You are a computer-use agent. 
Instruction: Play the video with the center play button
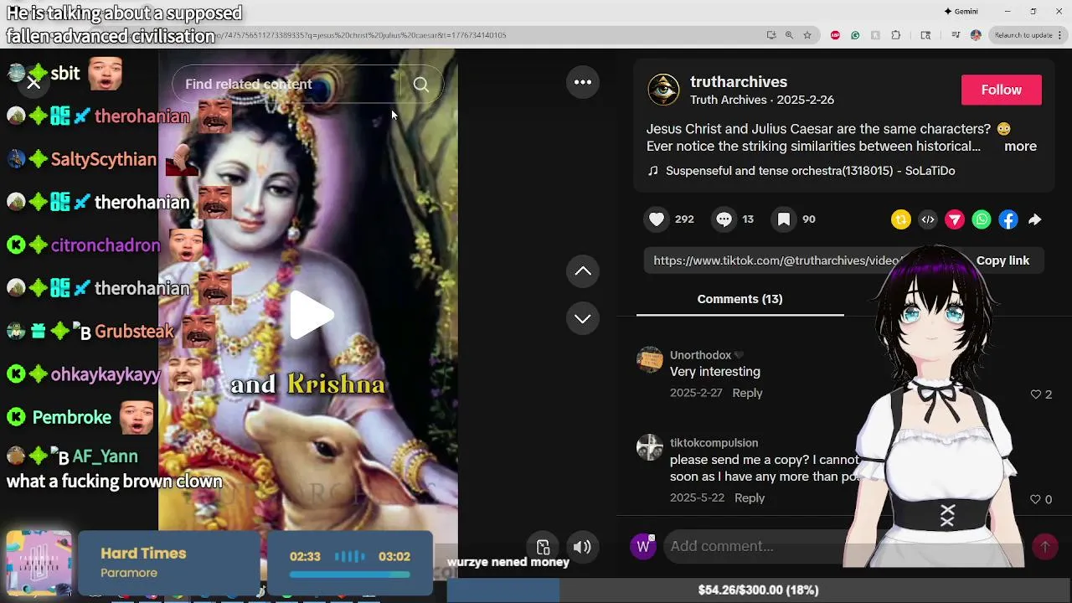[312, 316]
